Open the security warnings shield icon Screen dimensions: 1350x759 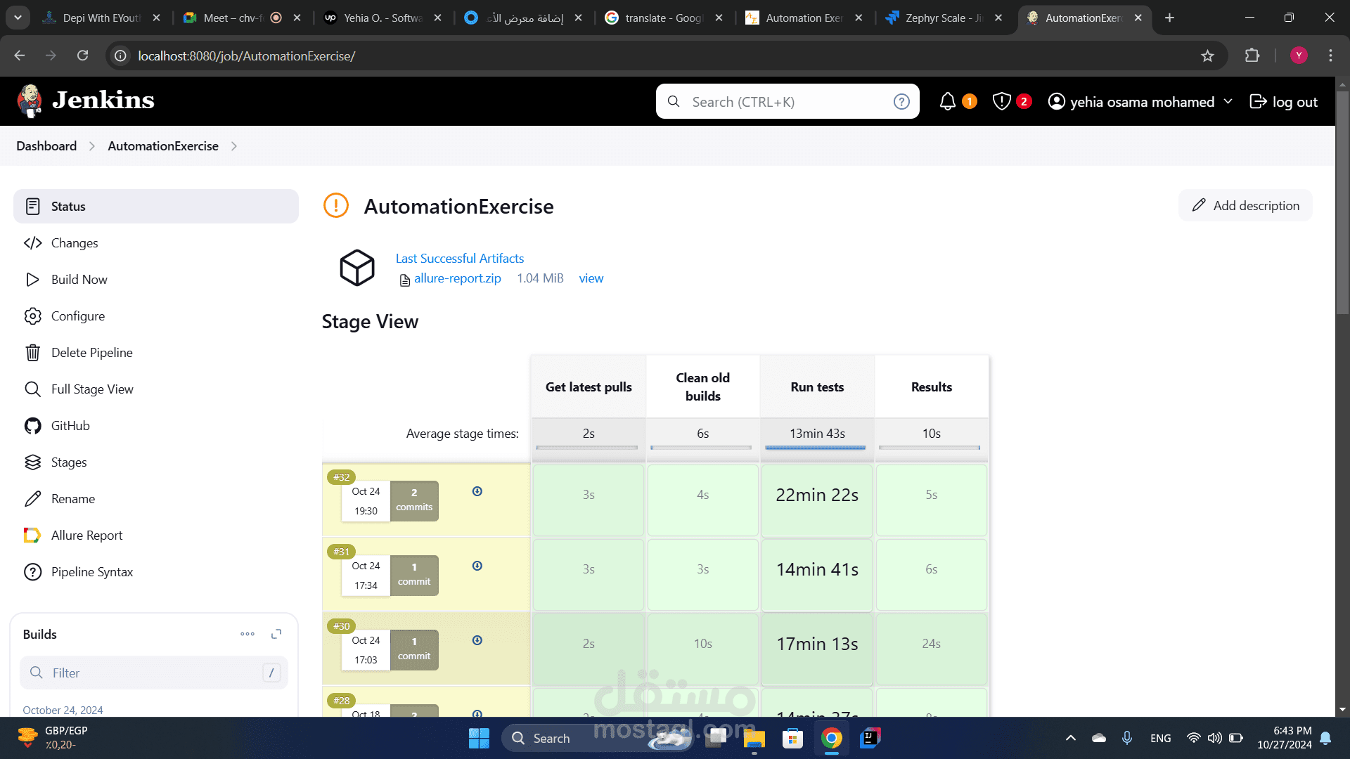point(1001,102)
